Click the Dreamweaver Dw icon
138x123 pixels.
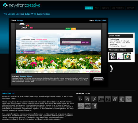click(x=101, y=99)
